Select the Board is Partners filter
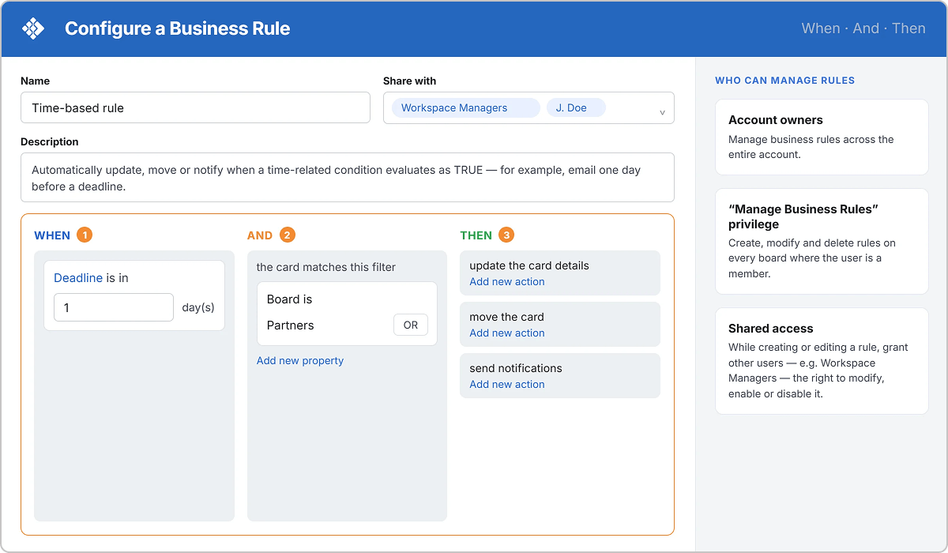Viewport: 948px width, 553px height. pyautogui.click(x=347, y=314)
